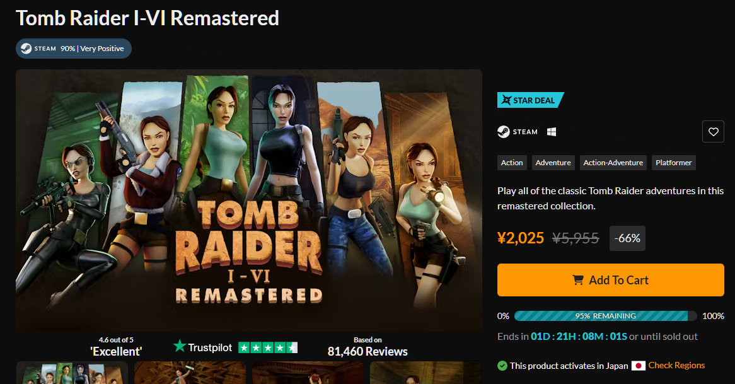Click the Windows platform icon
This screenshot has height=384, width=735.
552,132
